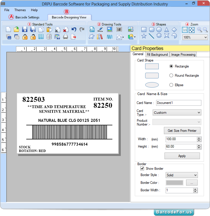Open the Border Style Solid dropdown
The image size is (210, 216).
point(182,175)
